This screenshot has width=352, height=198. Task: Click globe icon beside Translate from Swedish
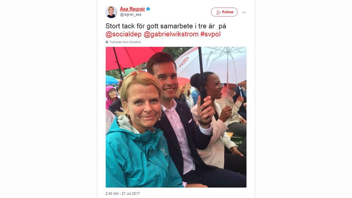(107, 42)
